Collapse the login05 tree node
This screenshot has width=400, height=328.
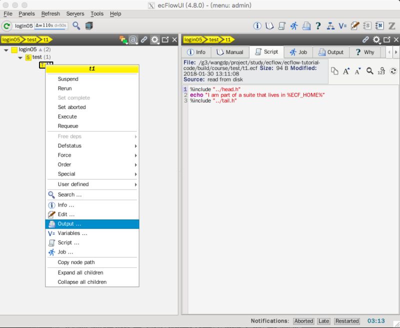[x=5, y=49]
